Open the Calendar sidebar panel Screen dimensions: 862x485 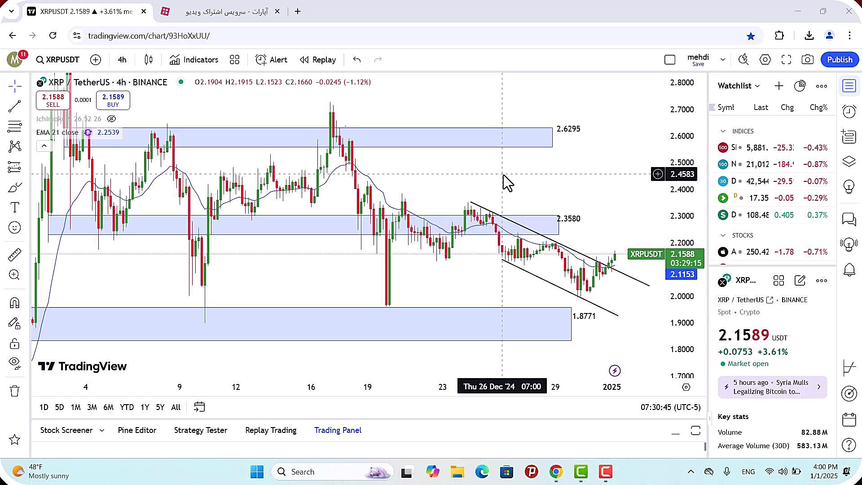pyautogui.click(x=849, y=419)
